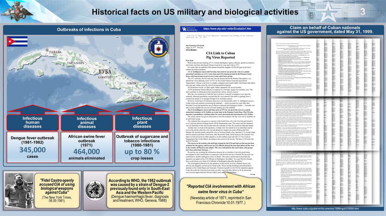Click the Dengue fever 345,000 cases panel
This screenshot has width=386, height=216.
click(x=33, y=147)
